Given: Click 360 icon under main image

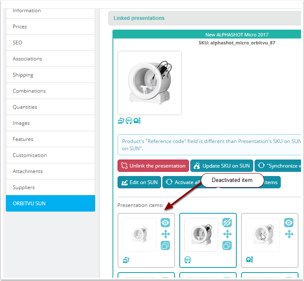Looking at the screenshot, I should click(129, 121).
